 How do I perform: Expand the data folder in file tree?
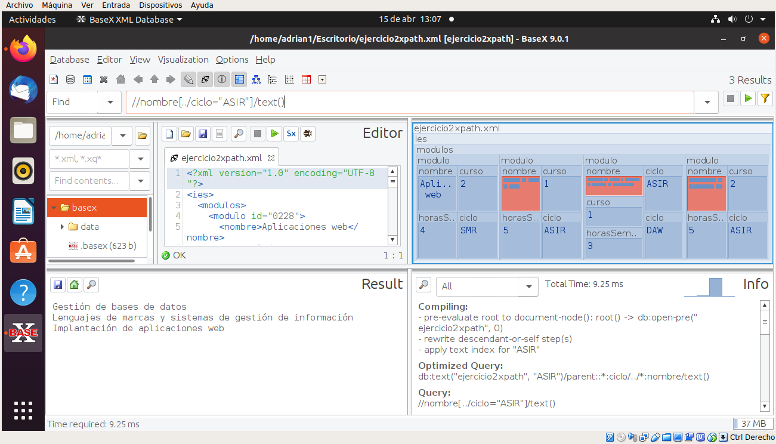click(62, 227)
